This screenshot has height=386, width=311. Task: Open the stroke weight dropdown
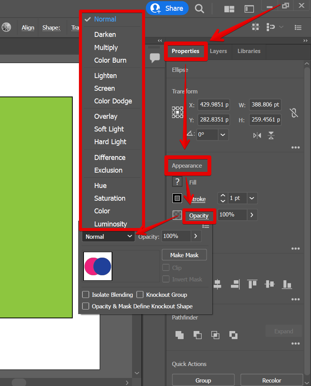tap(252, 198)
